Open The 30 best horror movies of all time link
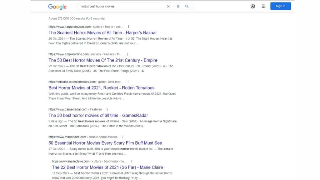 [x=98, y=115]
